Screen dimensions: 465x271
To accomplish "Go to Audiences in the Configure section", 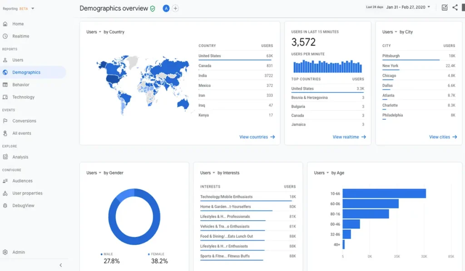I will (x=22, y=181).
